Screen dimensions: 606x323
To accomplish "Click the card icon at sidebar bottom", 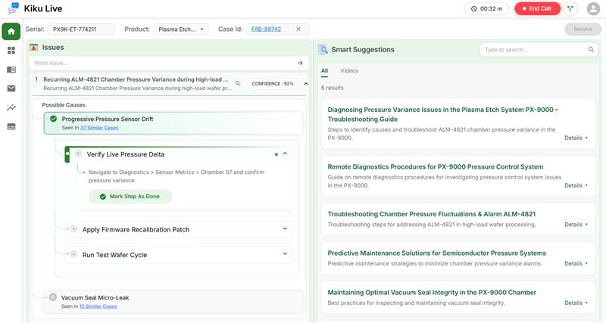I will [x=11, y=126].
